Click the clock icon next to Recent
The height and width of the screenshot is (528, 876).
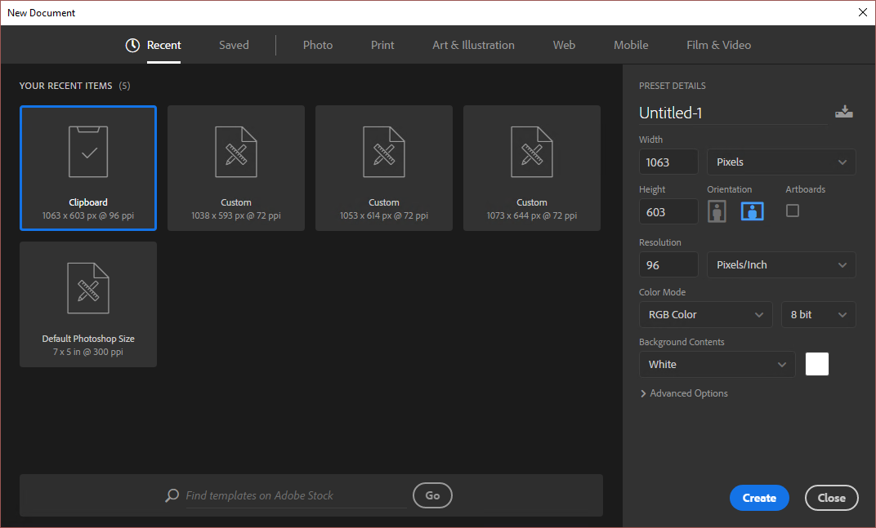tap(132, 45)
